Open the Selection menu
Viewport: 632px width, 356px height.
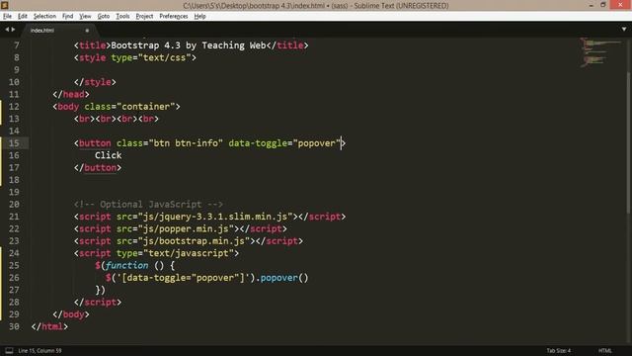tap(44, 16)
